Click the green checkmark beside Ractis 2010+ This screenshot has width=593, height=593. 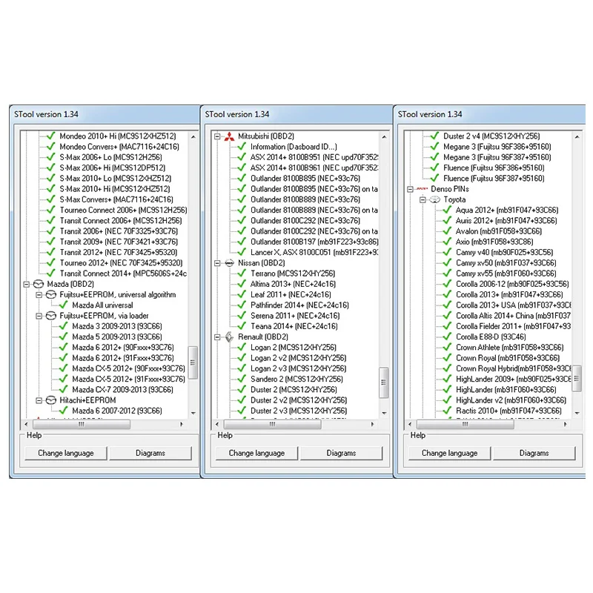(x=447, y=410)
